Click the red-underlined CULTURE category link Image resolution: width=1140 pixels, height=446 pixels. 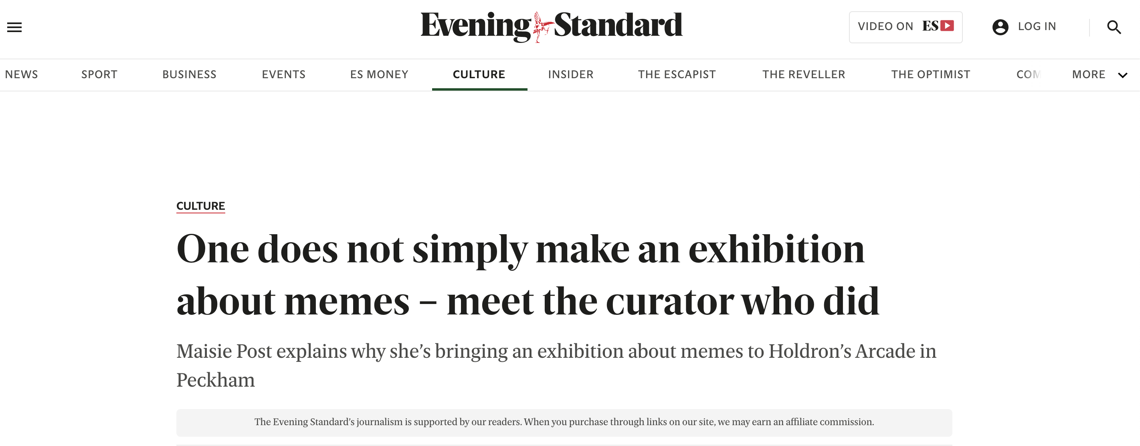coord(200,206)
